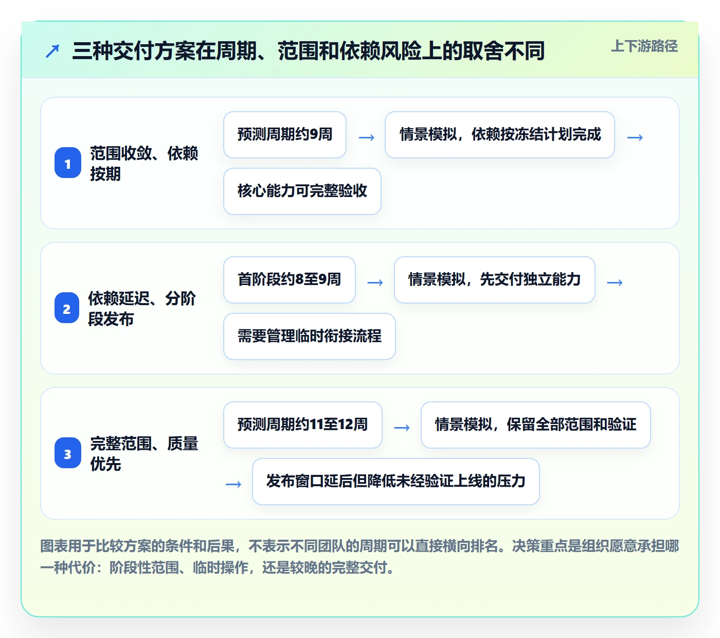
Task: Click the 预测周期约11至12周 chip
Action: 303,425
